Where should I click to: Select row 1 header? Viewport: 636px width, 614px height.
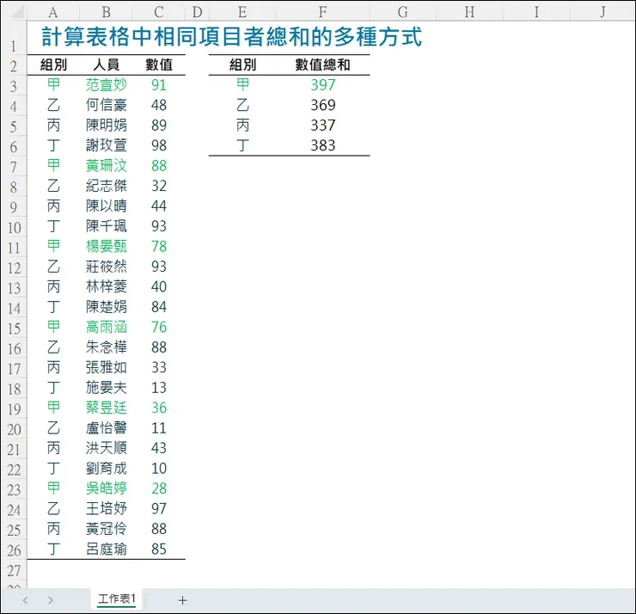[14, 37]
